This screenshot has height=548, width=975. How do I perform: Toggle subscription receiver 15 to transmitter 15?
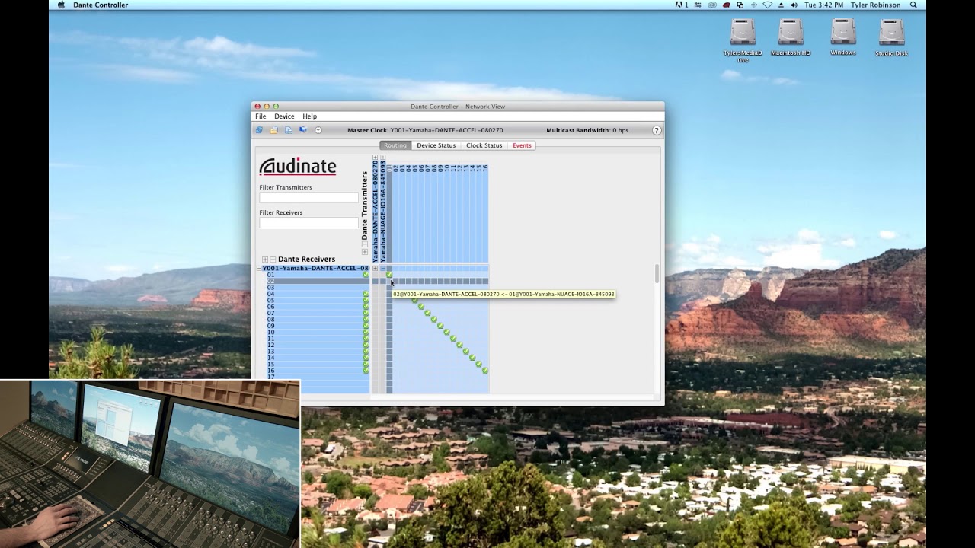(x=479, y=365)
